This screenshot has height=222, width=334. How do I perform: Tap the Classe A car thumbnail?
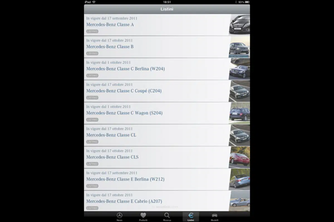(239, 25)
